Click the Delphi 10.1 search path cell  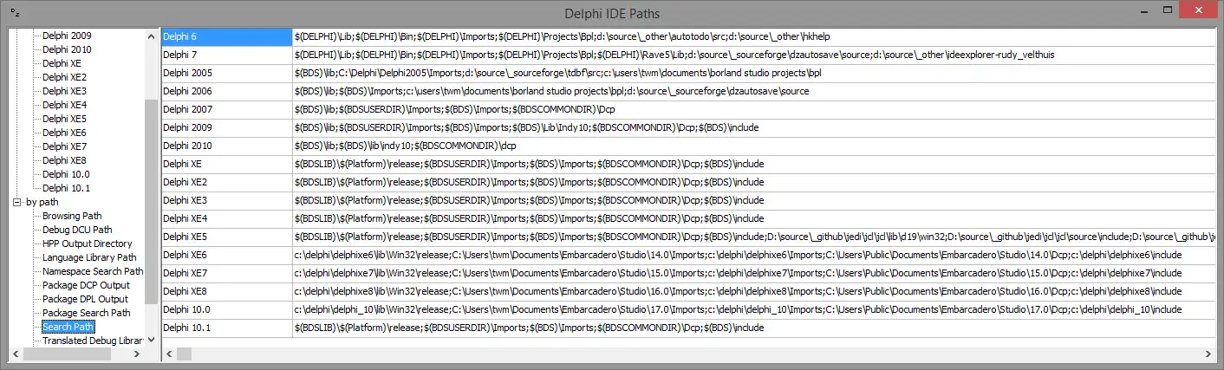click(754, 328)
